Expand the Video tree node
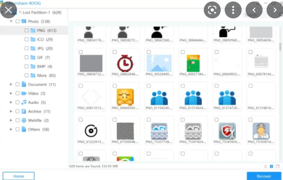This screenshot has height=180, width=283. 11,93
